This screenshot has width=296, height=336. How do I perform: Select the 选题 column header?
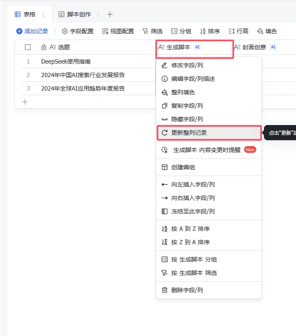click(x=86, y=47)
